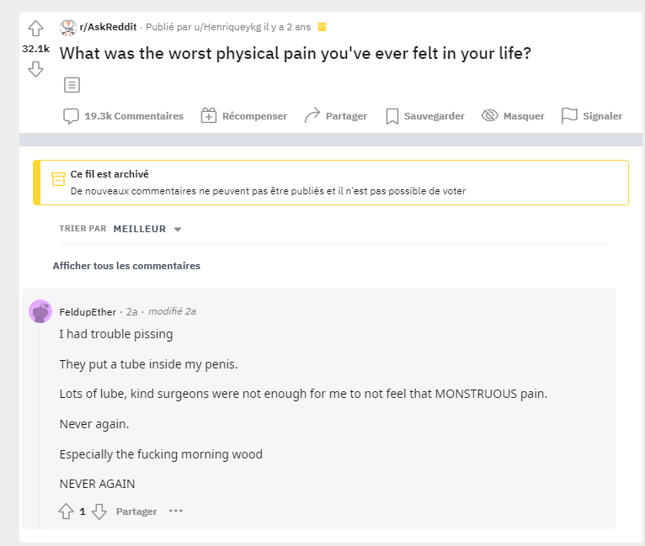Click the text post type icon
The height and width of the screenshot is (546, 645).
point(72,85)
